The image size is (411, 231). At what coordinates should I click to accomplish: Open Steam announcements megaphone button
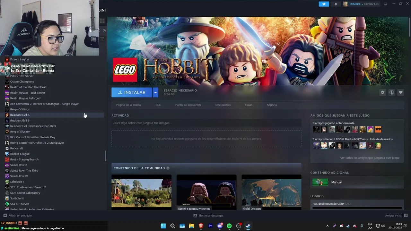pyautogui.click(x=324, y=4)
